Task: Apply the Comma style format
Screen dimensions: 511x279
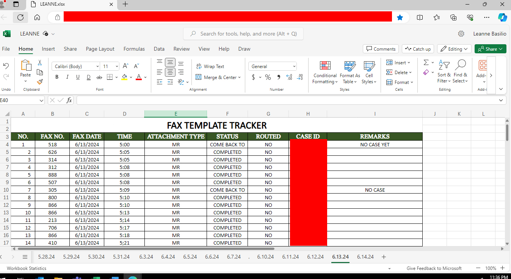Action: [x=279, y=77]
